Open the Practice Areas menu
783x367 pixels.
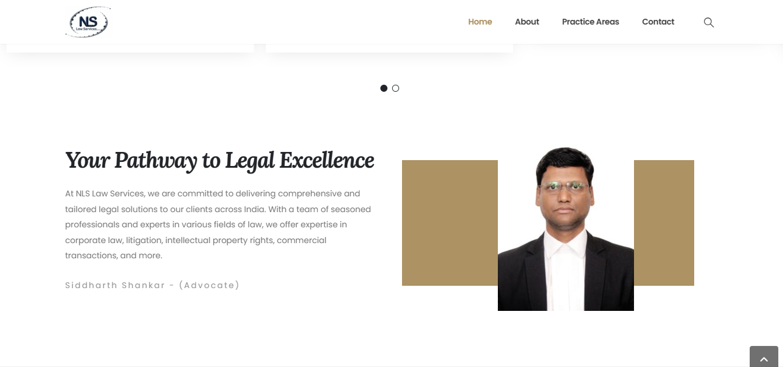590,22
